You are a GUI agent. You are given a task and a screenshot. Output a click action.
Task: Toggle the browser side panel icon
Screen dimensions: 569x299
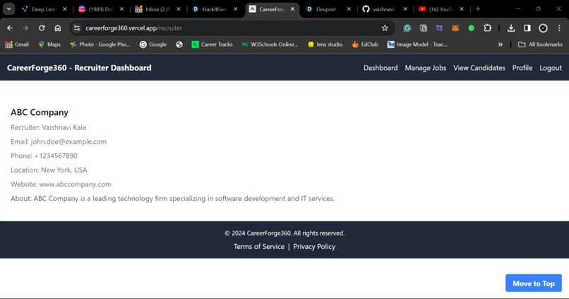(527, 28)
